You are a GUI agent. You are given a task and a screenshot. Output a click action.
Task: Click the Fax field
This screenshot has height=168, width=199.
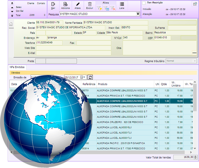click(94, 43)
